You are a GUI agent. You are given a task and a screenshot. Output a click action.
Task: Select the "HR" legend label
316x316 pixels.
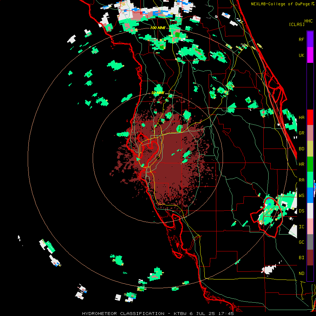301,164
